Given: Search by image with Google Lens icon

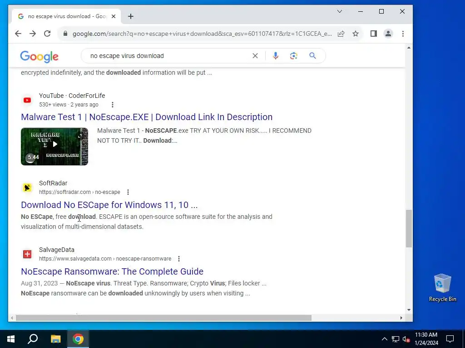Looking at the screenshot, I should [x=294, y=56].
